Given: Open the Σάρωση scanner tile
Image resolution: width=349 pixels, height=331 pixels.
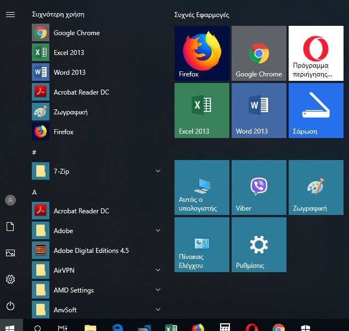Looking at the screenshot, I should [316, 111].
